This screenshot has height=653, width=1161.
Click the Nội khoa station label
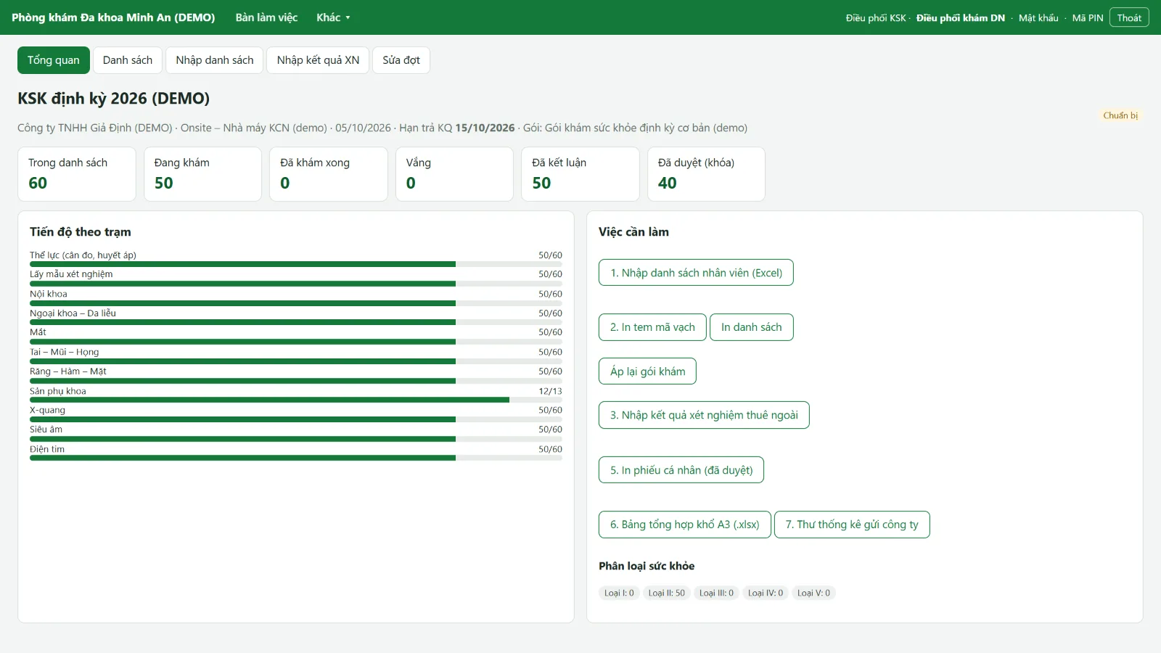pyautogui.click(x=49, y=294)
